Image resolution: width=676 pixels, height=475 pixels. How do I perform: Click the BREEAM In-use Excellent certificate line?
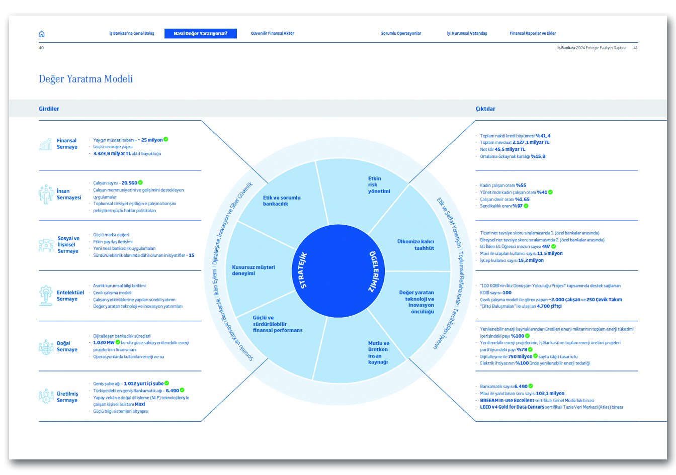point(537,401)
